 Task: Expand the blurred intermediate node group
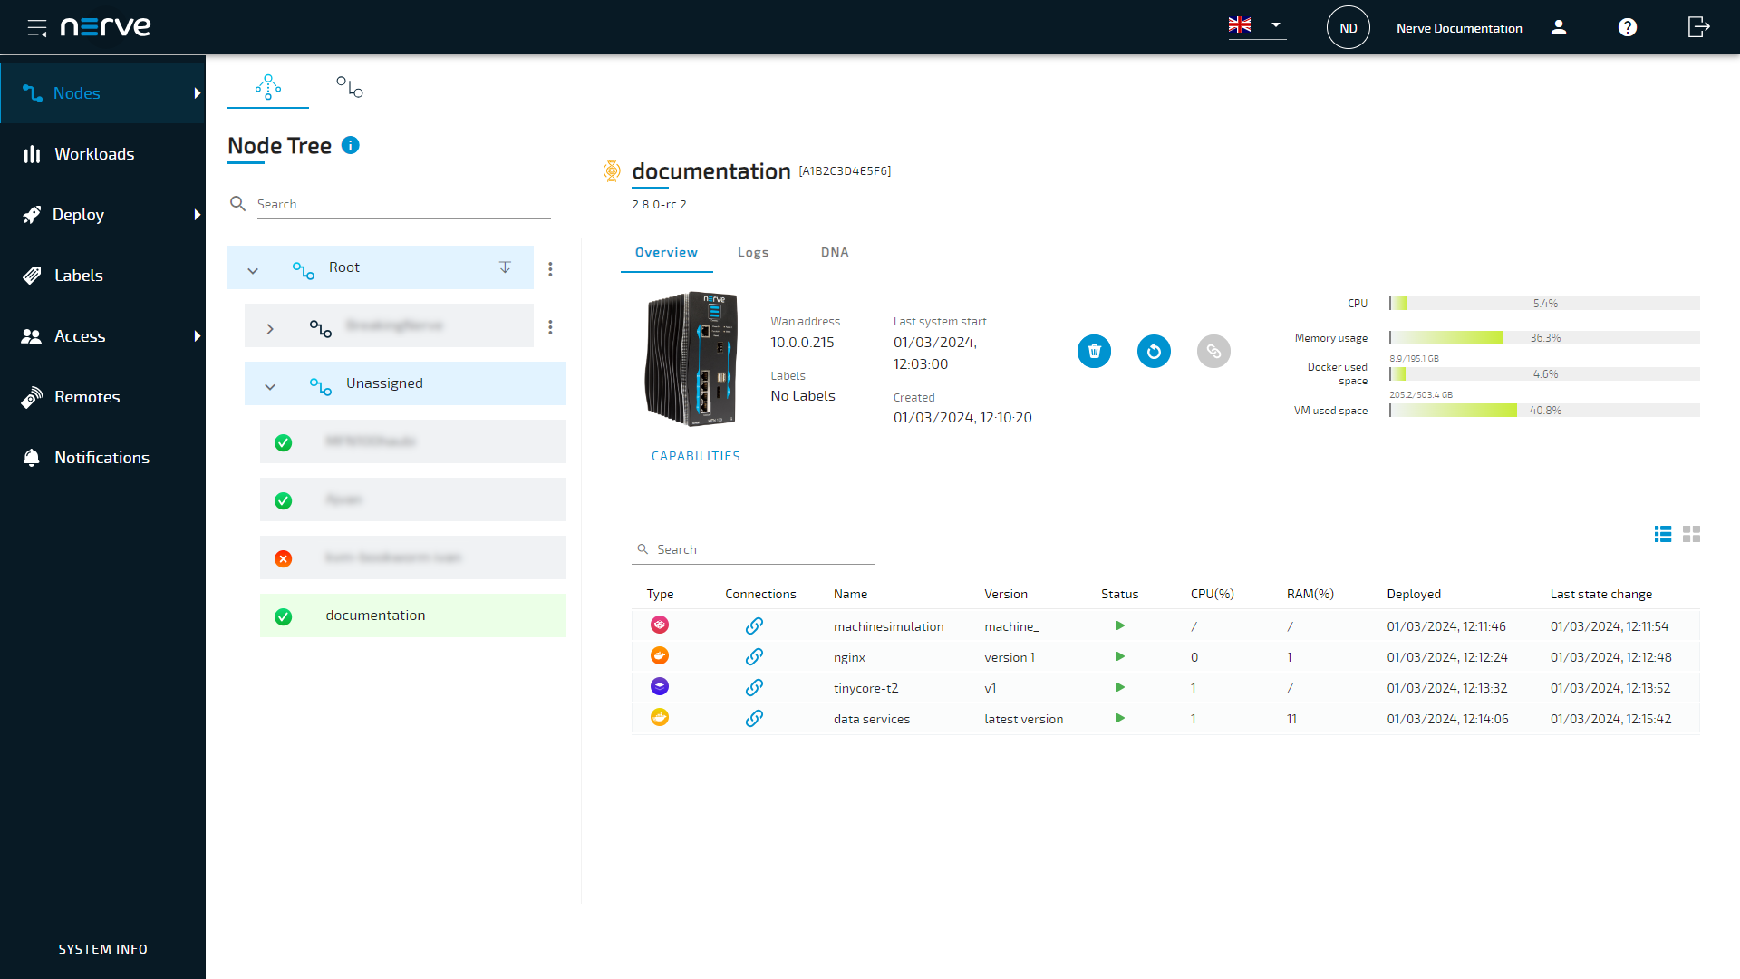click(270, 325)
